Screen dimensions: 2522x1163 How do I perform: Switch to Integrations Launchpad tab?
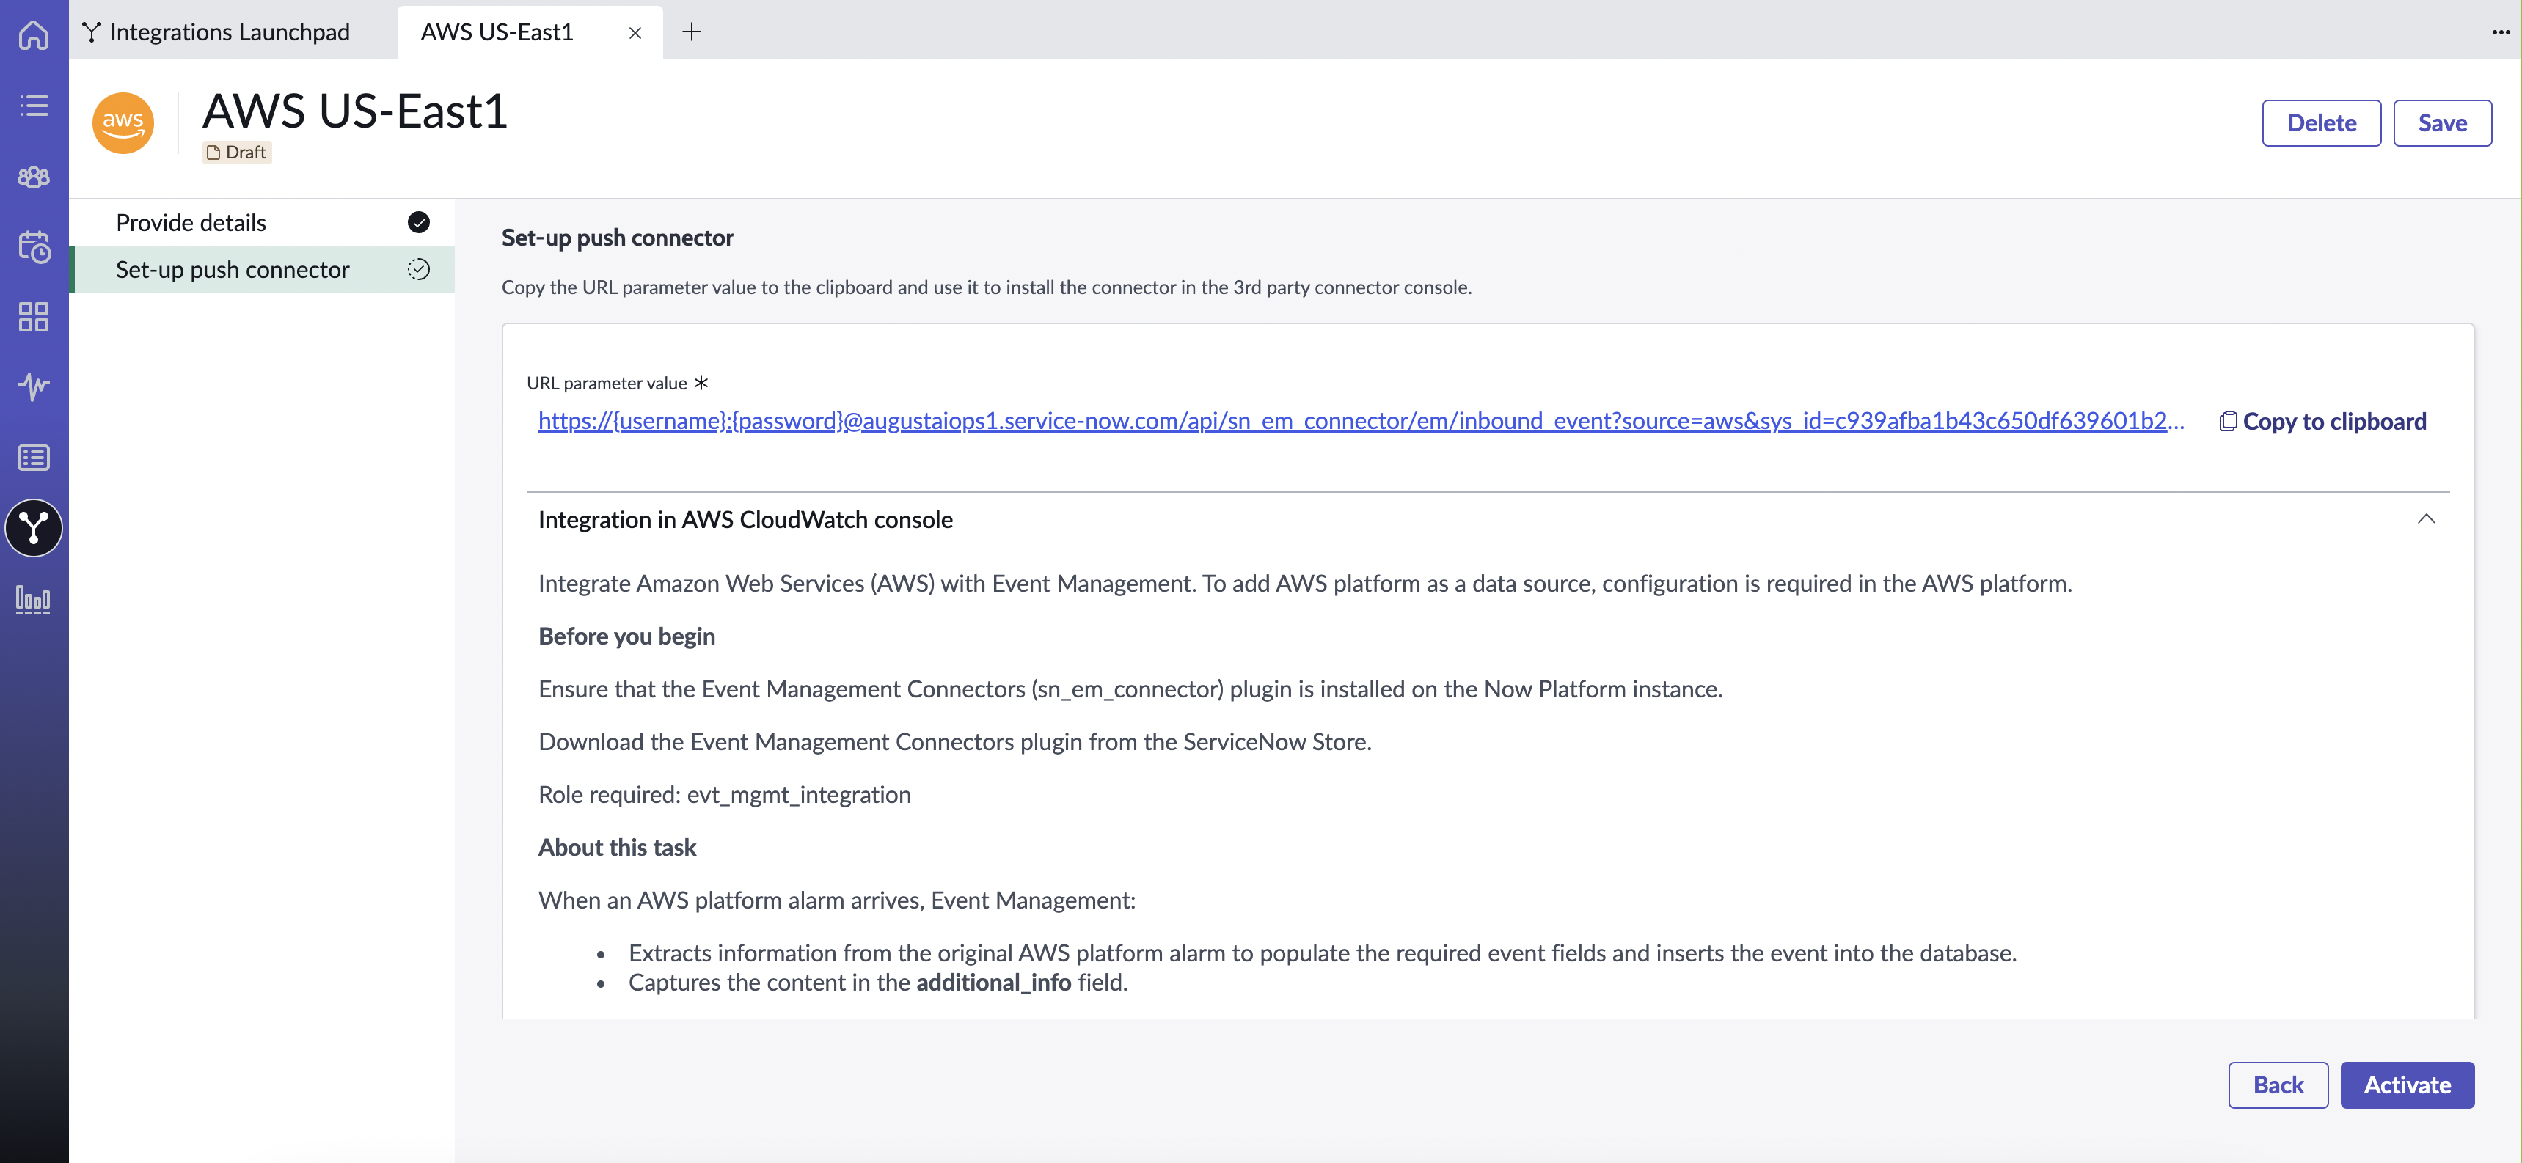click(217, 32)
